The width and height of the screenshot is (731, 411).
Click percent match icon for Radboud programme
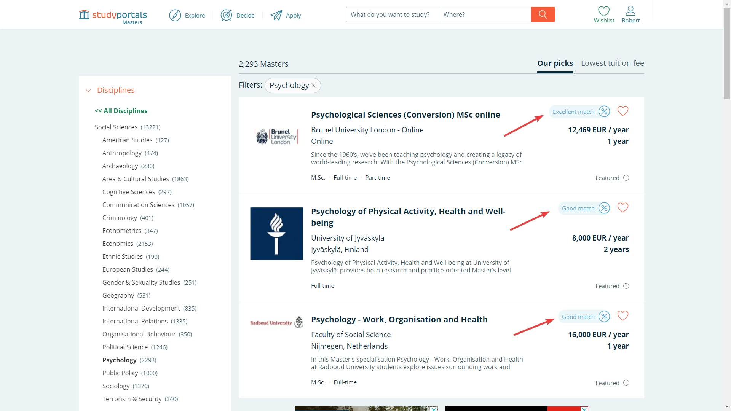click(x=604, y=317)
